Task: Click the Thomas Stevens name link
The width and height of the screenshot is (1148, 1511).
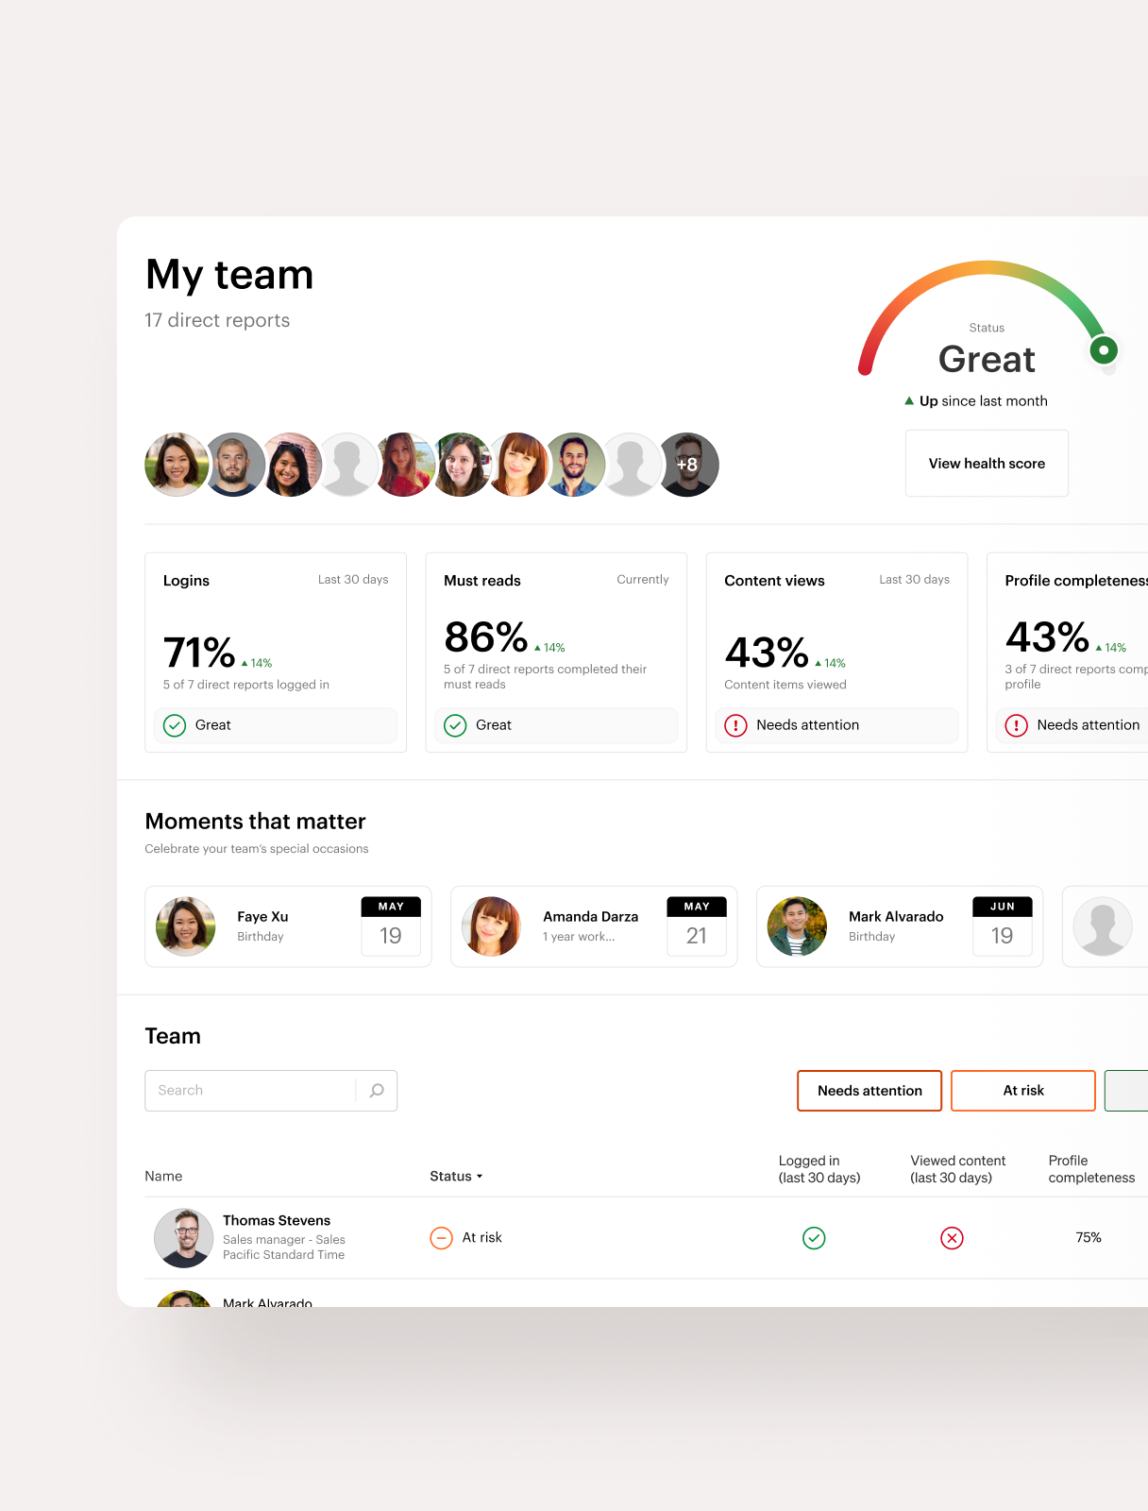Action: (277, 1221)
